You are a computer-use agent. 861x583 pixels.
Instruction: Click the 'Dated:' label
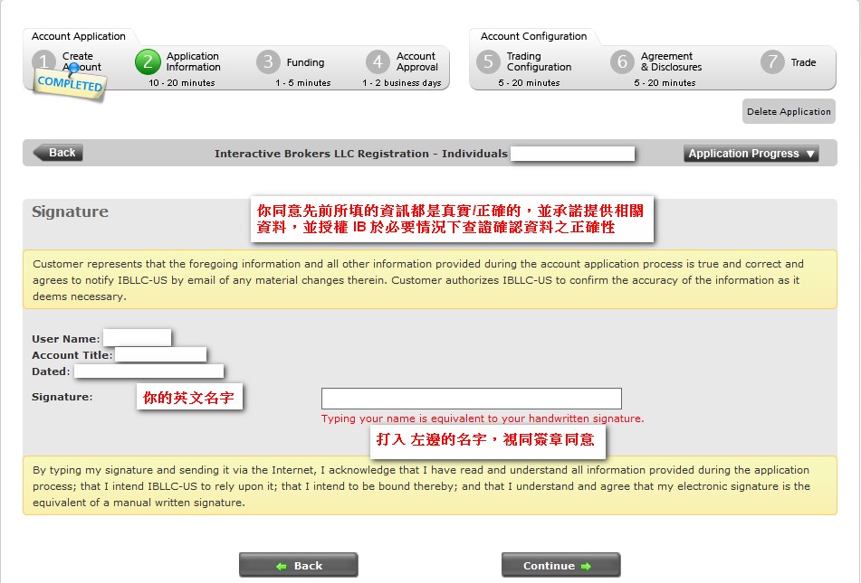coord(51,371)
